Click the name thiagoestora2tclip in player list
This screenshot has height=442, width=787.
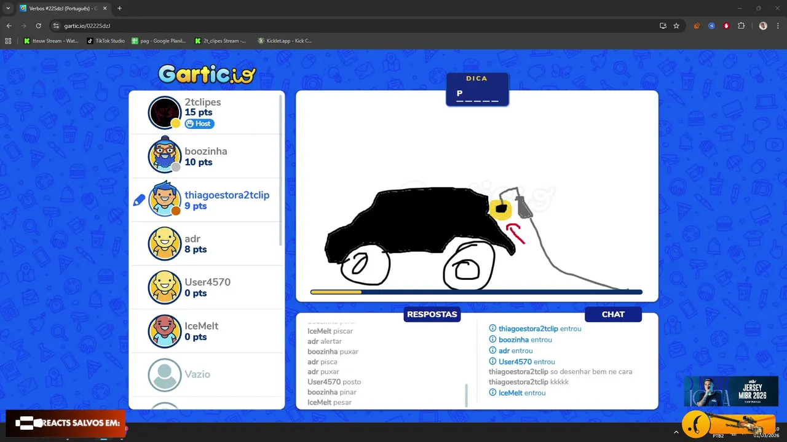point(227,195)
